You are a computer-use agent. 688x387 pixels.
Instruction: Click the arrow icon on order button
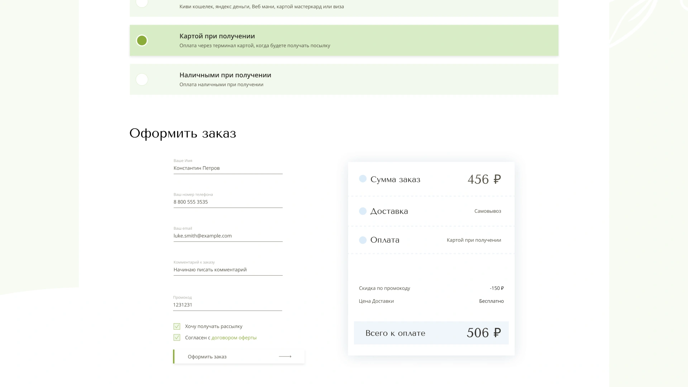pos(285,357)
